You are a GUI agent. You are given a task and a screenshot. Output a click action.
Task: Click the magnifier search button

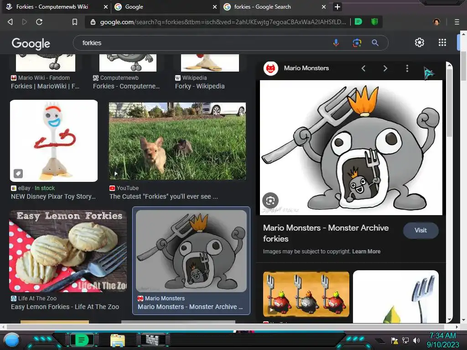click(375, 43)
